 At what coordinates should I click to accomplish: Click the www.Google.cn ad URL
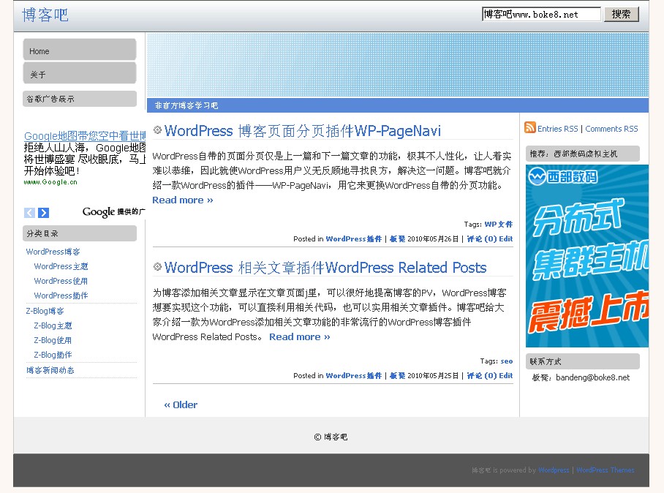pyautogui.click(x=50, y=182)
